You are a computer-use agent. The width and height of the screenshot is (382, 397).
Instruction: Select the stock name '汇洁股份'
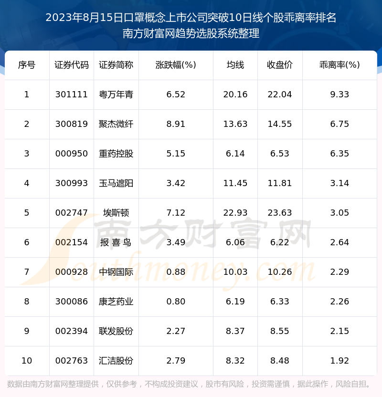(116, 361)
